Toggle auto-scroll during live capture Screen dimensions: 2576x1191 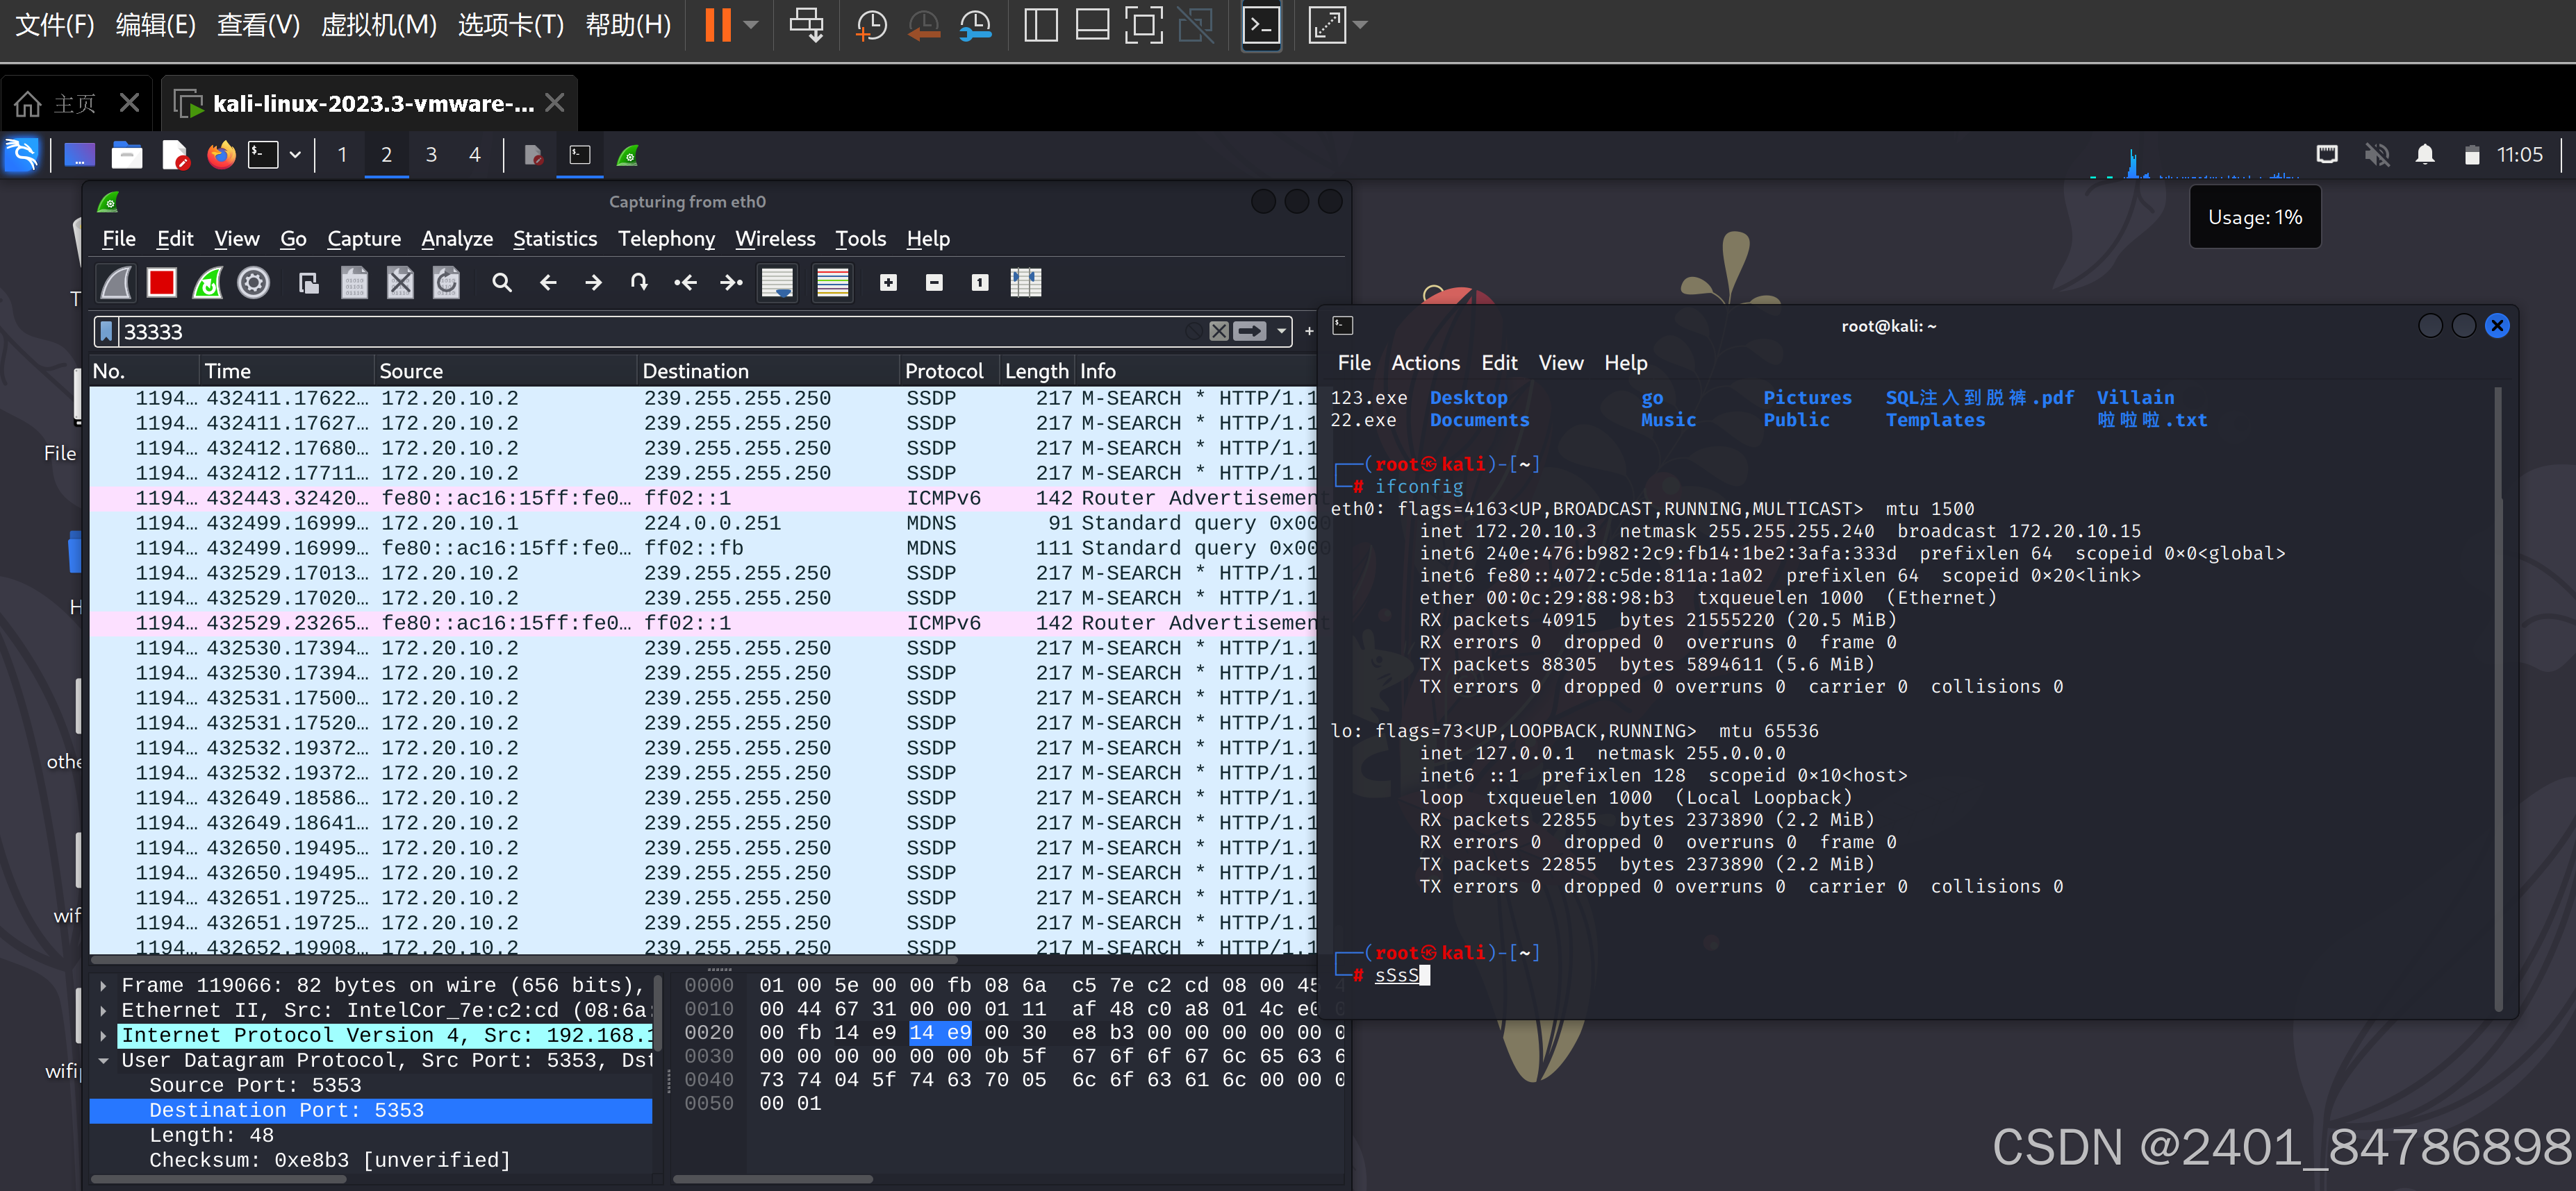click(777, 282)
